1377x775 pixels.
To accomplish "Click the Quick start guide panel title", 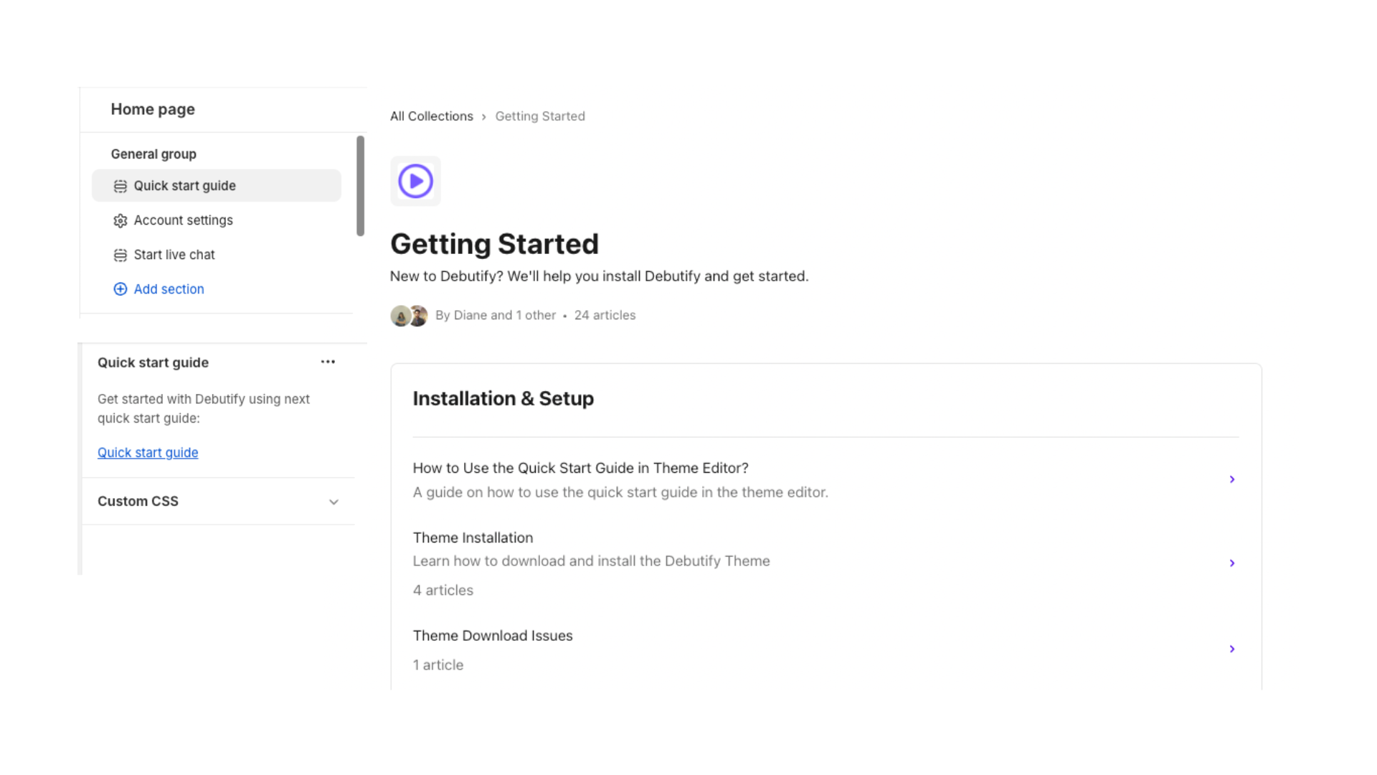I will tap(153, 362).
